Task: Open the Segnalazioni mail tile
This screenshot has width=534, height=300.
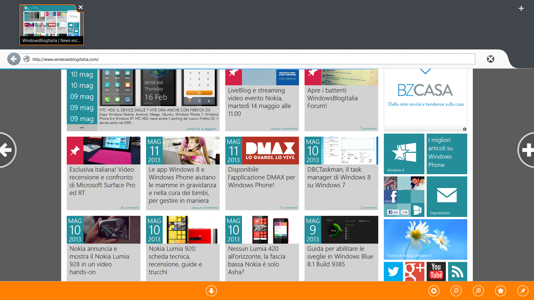Action: tap(447, 197)
